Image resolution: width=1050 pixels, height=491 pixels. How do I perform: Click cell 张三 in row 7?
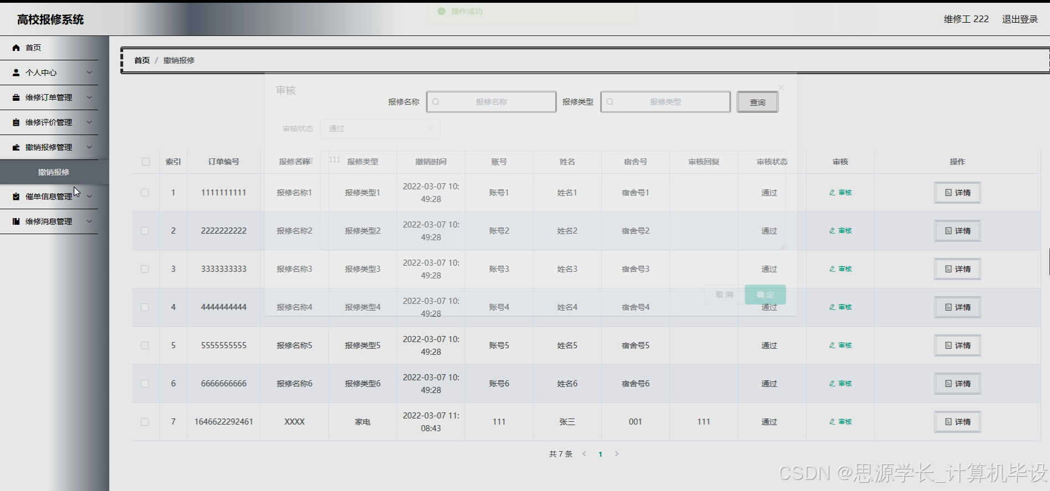pos(567,422)
